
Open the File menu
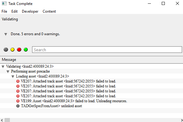4,11
